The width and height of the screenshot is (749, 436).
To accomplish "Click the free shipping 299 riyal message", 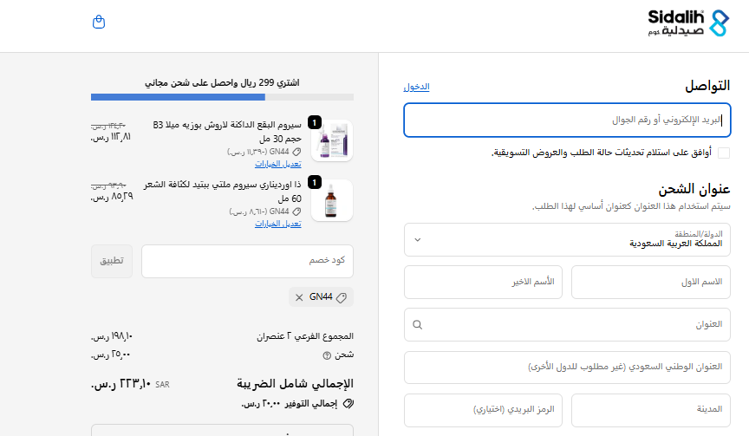I will click(222, 83).
